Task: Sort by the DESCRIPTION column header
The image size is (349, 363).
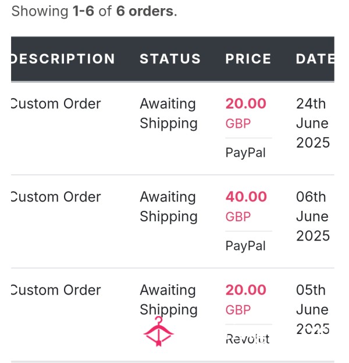Action: coord(63,59)
